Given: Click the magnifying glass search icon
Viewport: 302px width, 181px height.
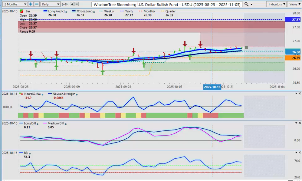Looking at the screenshot, I should tap(247, 4).
